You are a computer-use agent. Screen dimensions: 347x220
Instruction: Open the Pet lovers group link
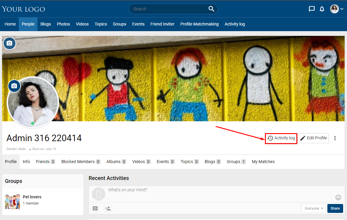(32, 197)
